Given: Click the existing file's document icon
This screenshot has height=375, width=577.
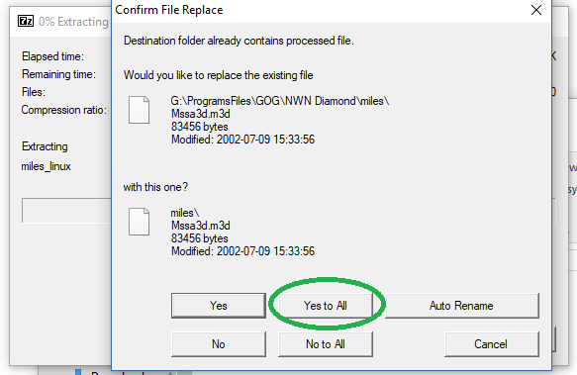Looking at the screenshot, I should tap(140, 110).
